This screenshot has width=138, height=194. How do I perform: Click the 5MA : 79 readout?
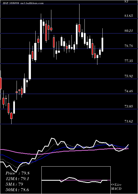click(x=14, y=184)
